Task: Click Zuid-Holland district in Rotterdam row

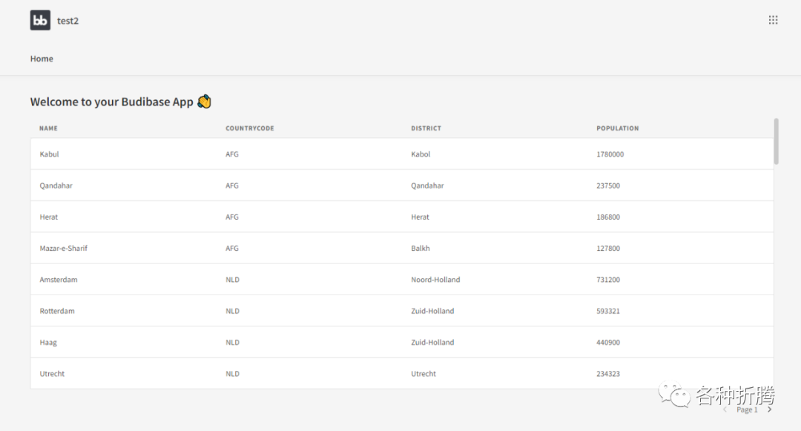Action: tap(432, 311)
